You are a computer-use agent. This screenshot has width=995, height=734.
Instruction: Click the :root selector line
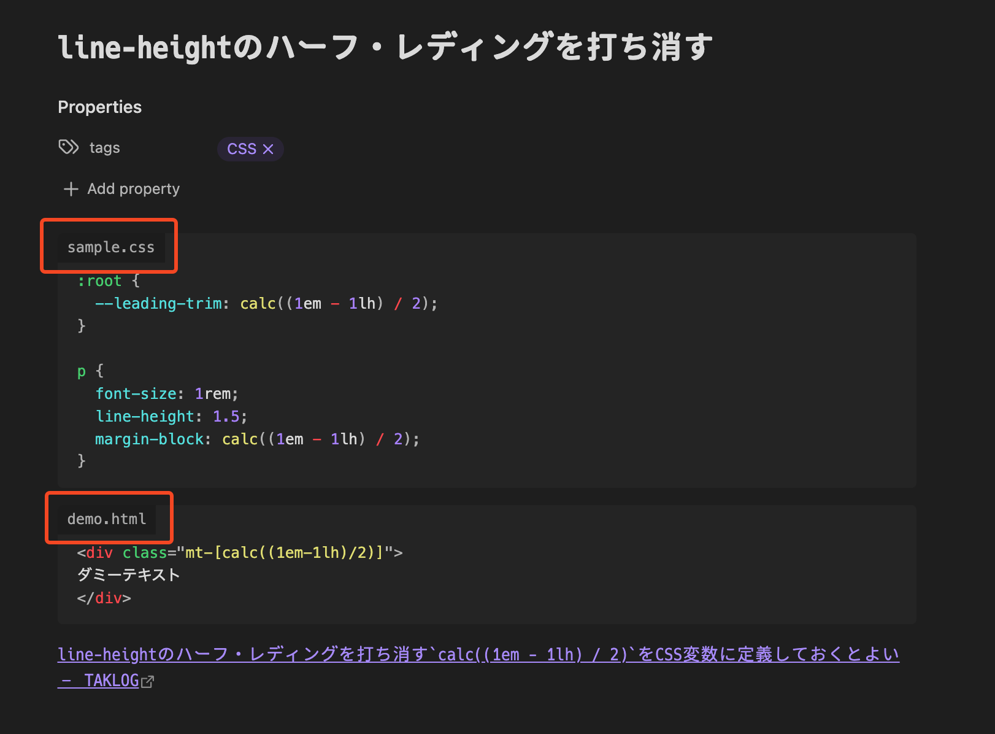109,281
